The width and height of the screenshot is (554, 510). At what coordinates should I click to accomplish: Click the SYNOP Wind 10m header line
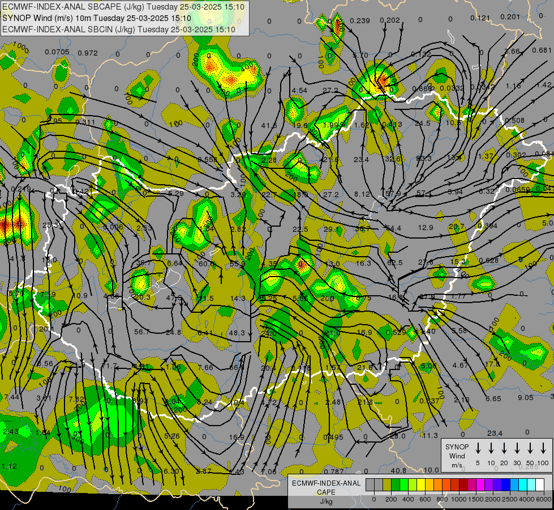(96, 18)
